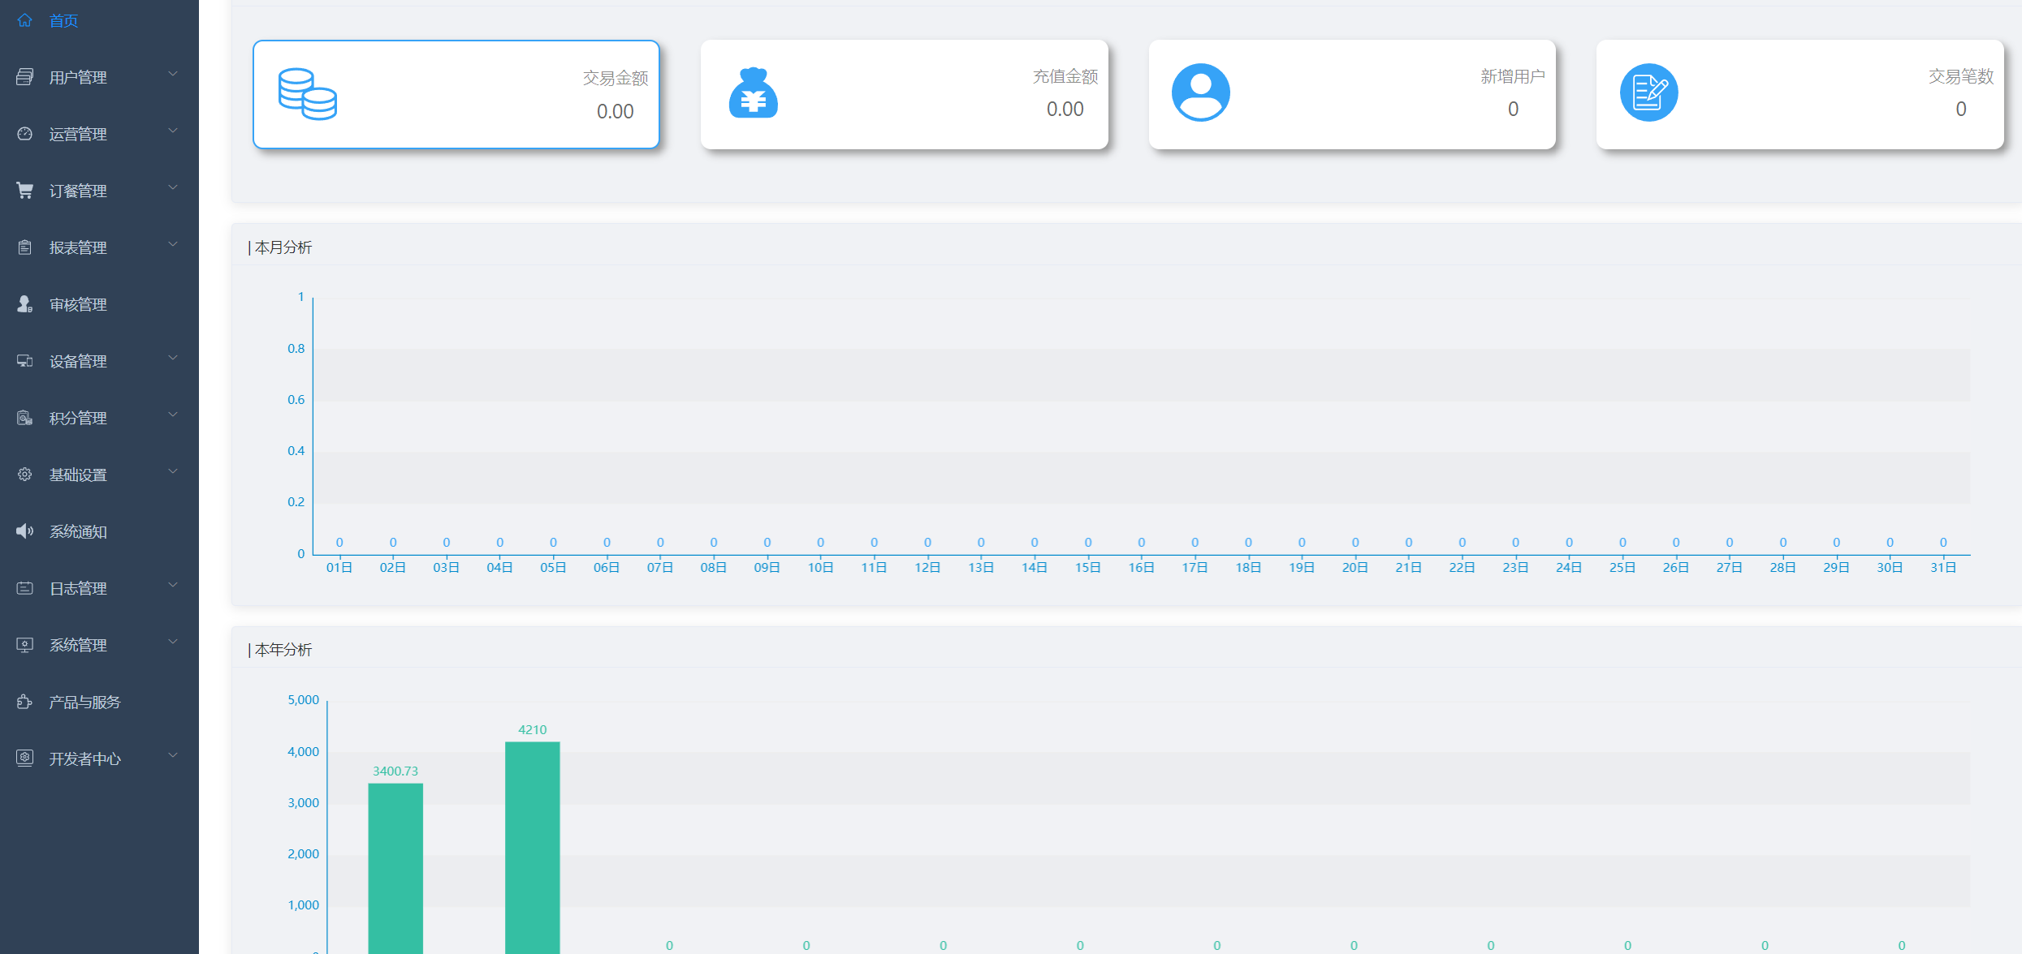Viewport: 2022px width, 954px height.
Task: Click the puzzle icon for 产品与服务
Action: tap(24, 702)
